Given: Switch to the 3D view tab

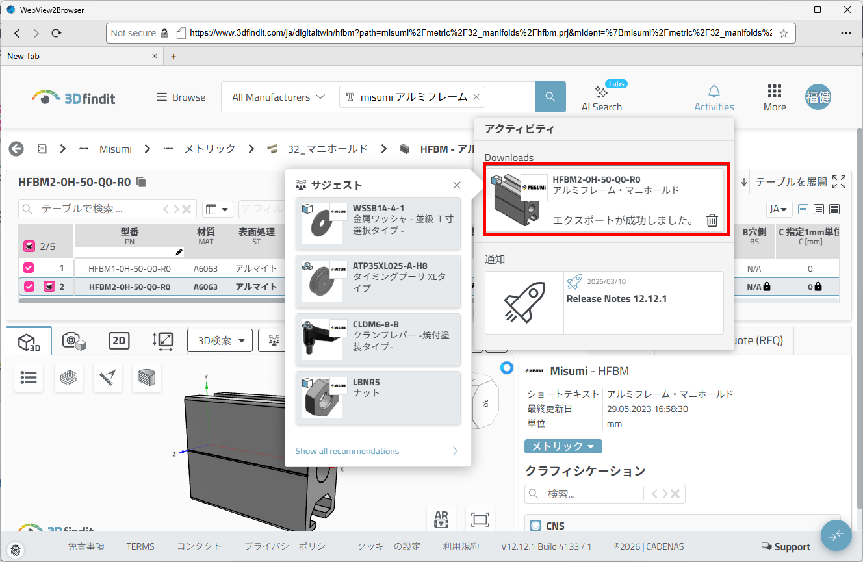Looking at the screenshot, I should [x=29, y=341].
